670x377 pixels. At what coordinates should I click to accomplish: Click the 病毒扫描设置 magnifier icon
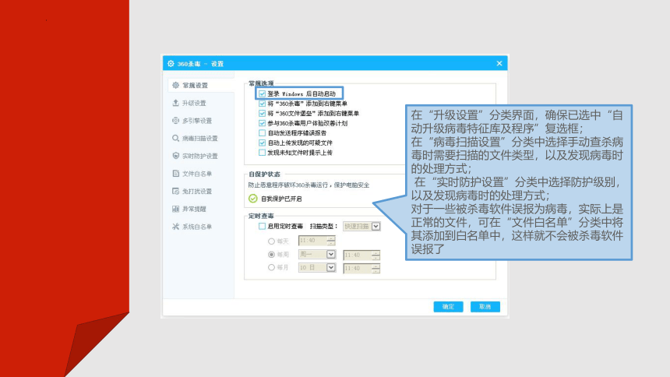(175, 138)
